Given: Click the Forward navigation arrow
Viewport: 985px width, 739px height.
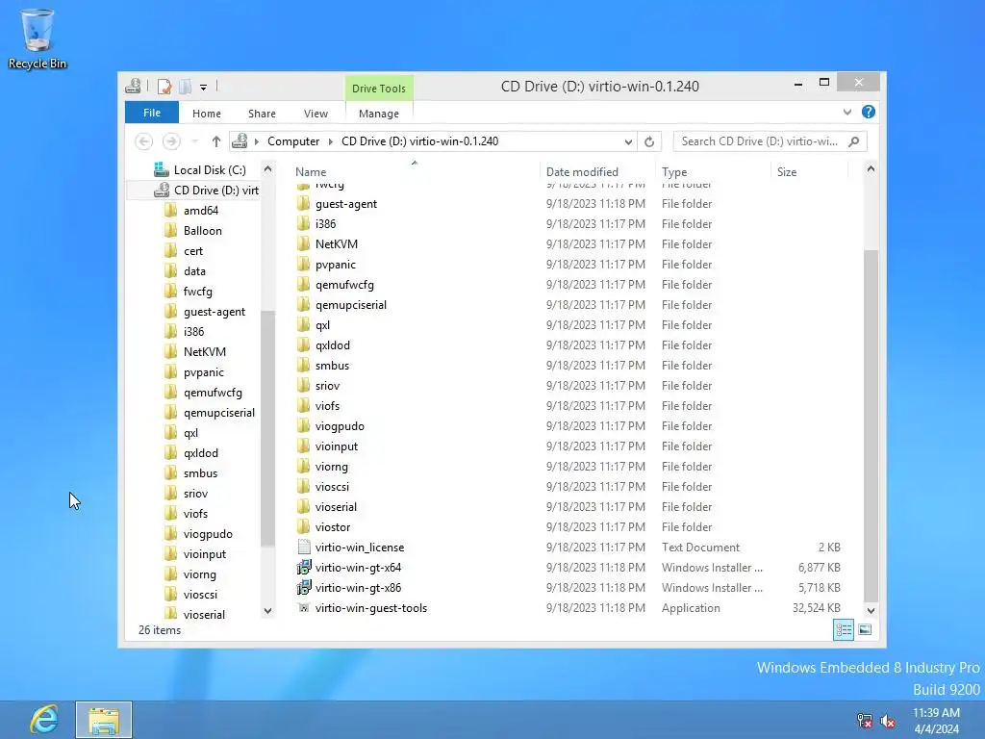Looking at the screenshot, I should [x=171, y=141].
